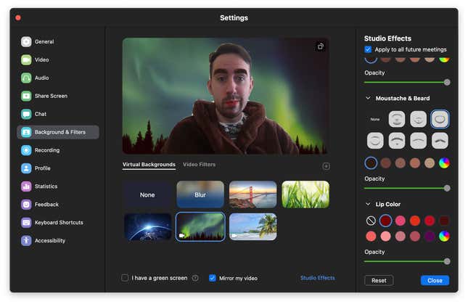Viewport: 468px width, 304px height.
Task: Select tropical beach palm background
Action: pyautogui.click(x=253, y=227)
